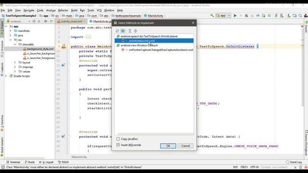Expand the layout folder
Screen dimensions: 308x173
pyautogui.click(x=15, y=62)
